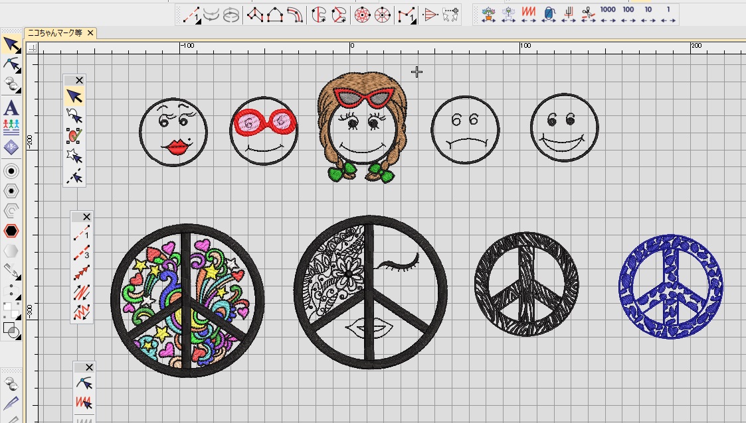The height and width of the screenshot is (423, 746).
Task: Select the open outline number one tool
Action: coord(407,15)
